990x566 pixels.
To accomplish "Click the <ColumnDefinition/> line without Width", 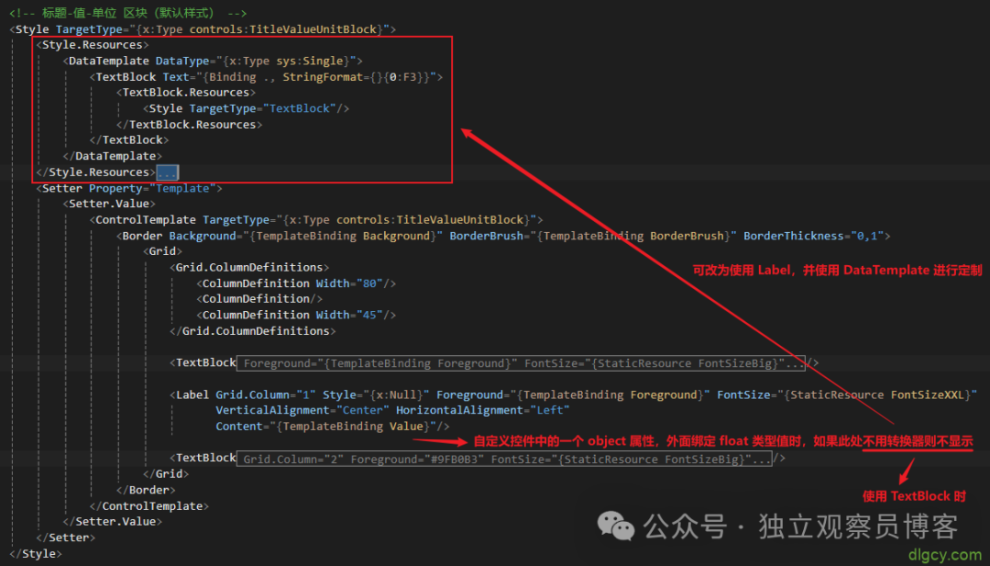I will coord(259,299).
